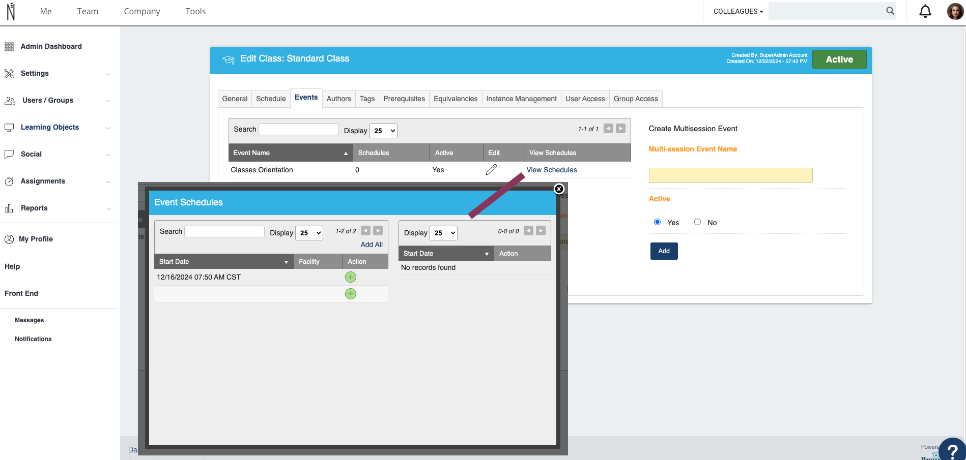
Task: Open user profile avatar
Action: click(x=955, y=11)
